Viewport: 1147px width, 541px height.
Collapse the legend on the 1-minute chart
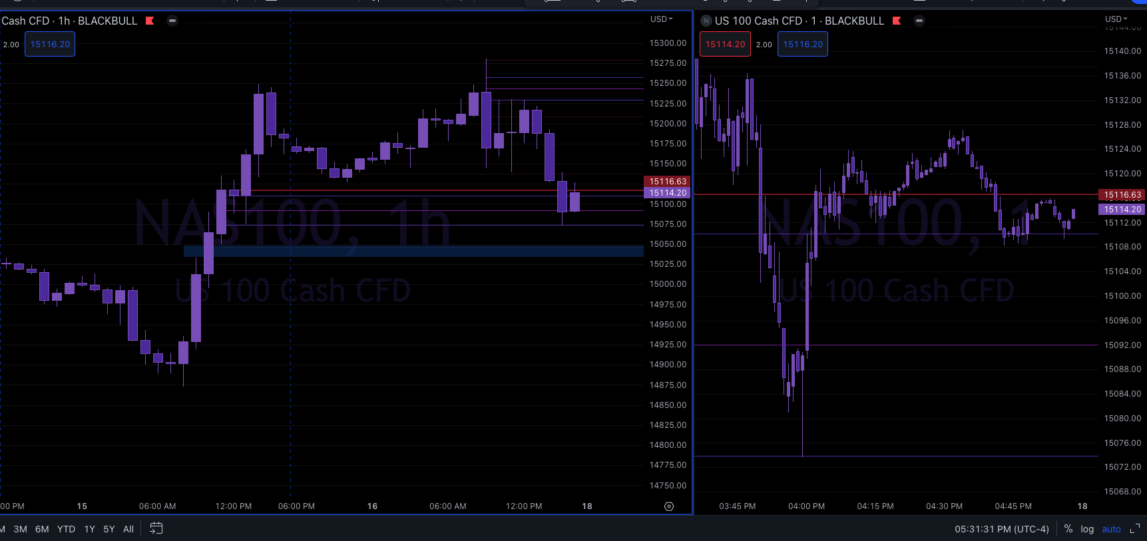pyautogui.click(x=919, y=21)
